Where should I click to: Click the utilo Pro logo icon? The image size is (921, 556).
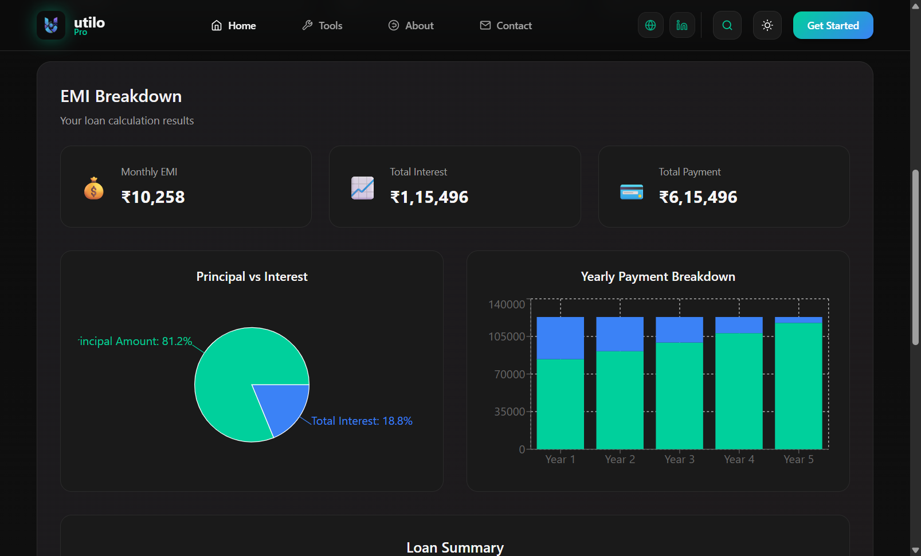pos(51,25)
